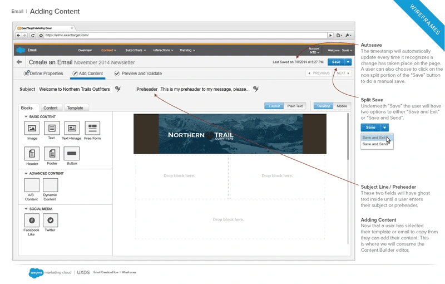Go to Preview and Validate step
Viewport: 445px width, 284px height.
point(138,74)
